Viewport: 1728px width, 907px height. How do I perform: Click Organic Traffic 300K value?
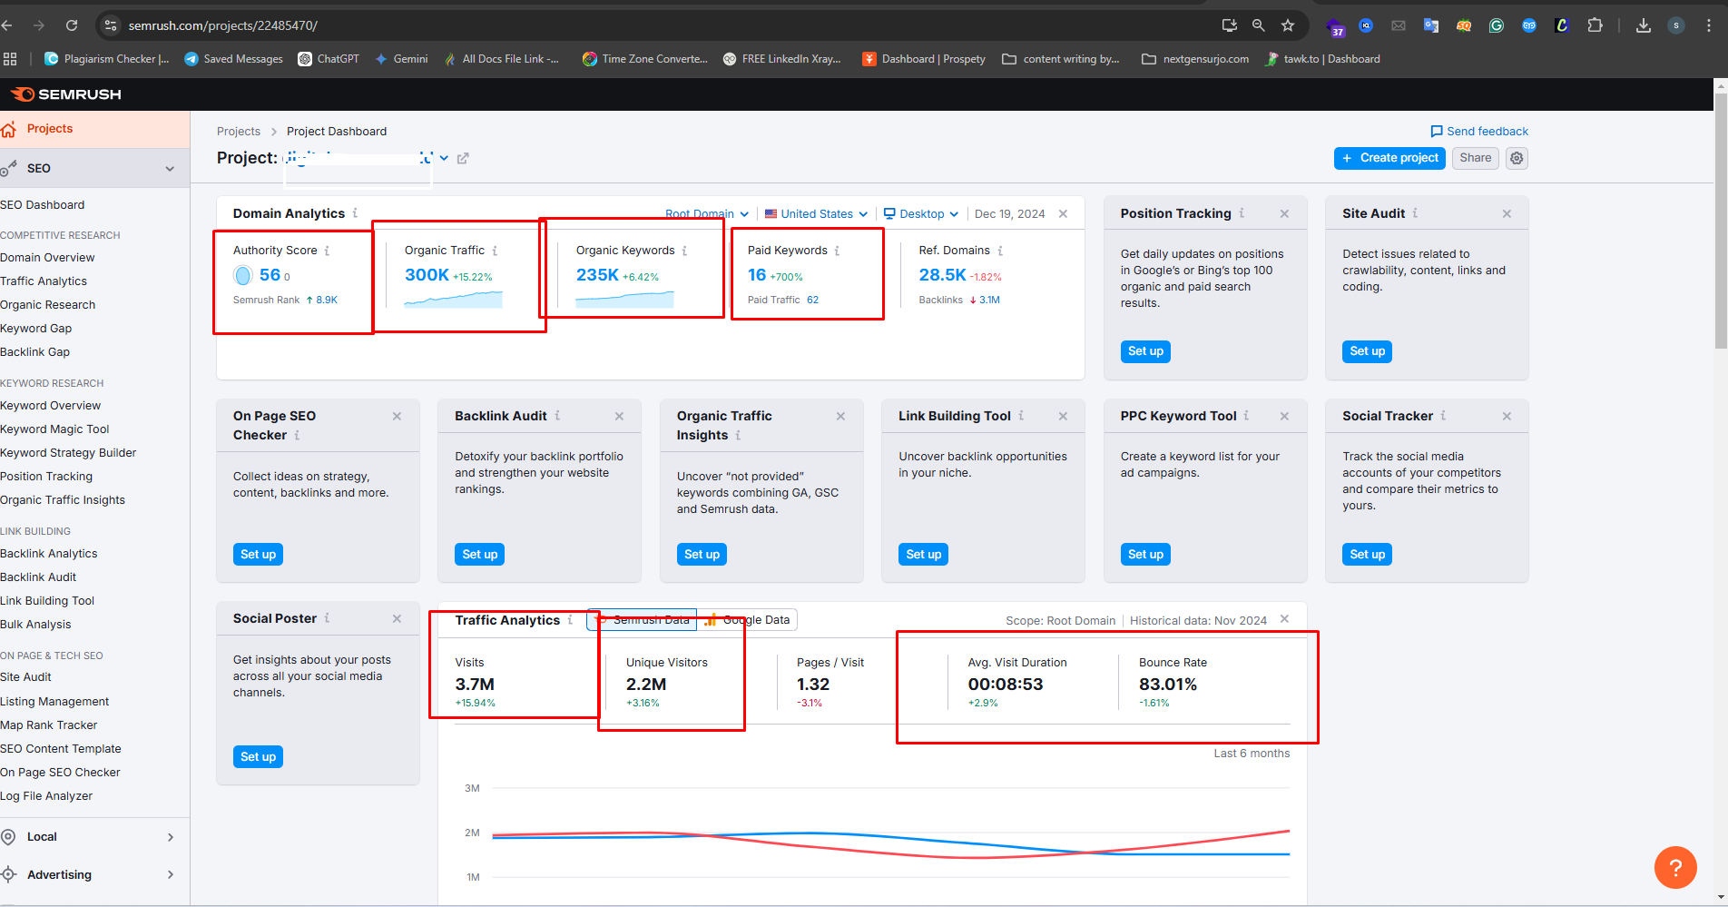coord(427,275)
